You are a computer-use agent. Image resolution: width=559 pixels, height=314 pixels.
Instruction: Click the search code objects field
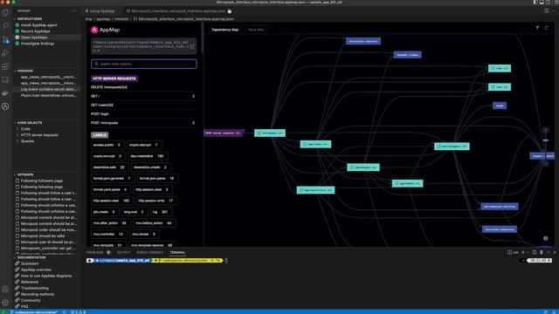tap(143, 64)
